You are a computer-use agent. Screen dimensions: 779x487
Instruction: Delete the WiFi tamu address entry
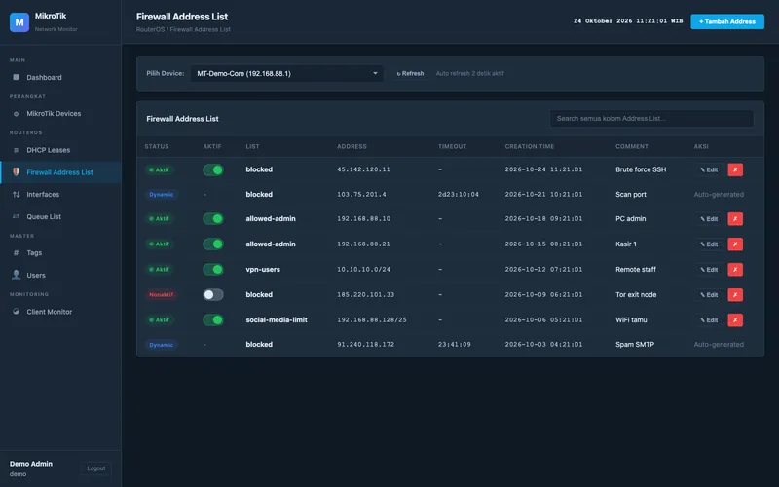(735, 320)
